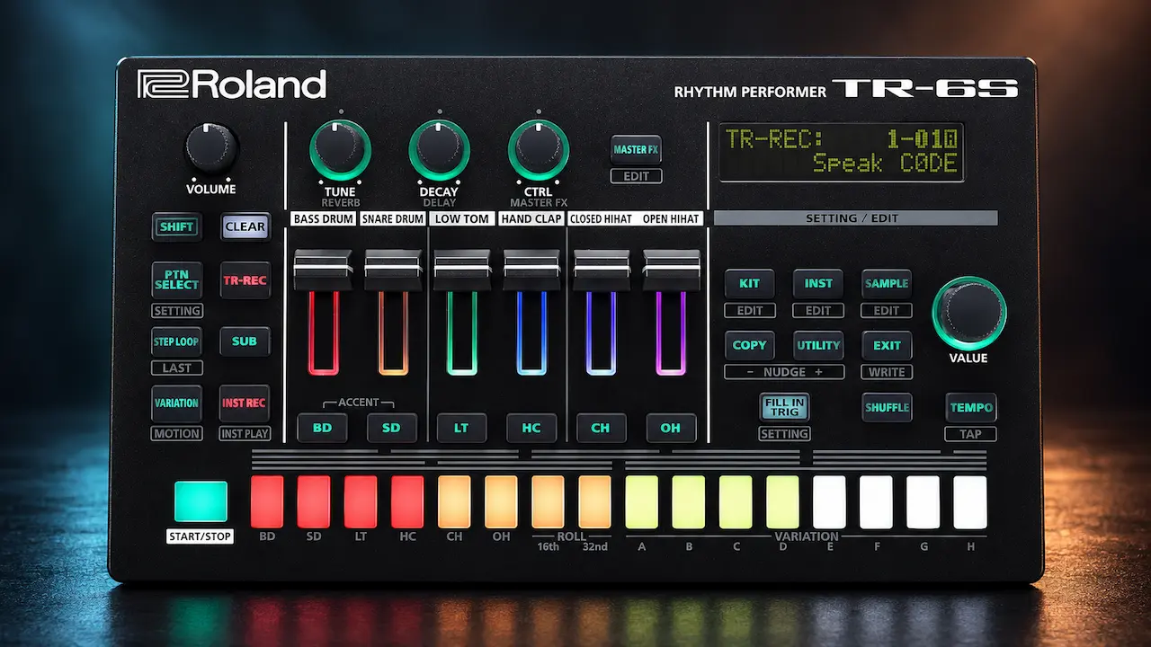Click the VARIATION button above the MOTION label

tap(176, 403)
